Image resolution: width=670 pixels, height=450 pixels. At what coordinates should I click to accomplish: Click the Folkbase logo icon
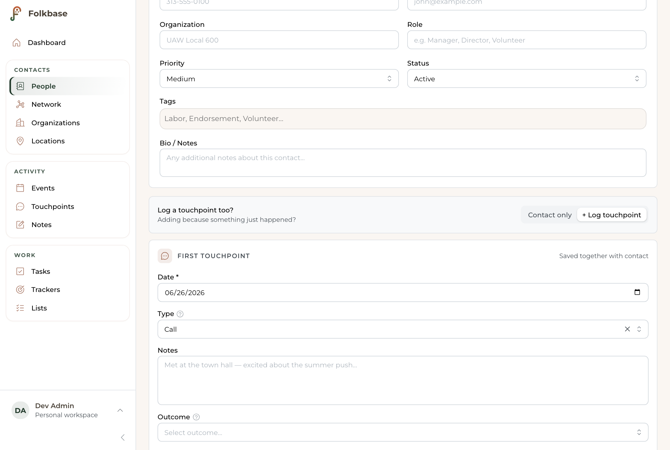(x=16, y=14)
